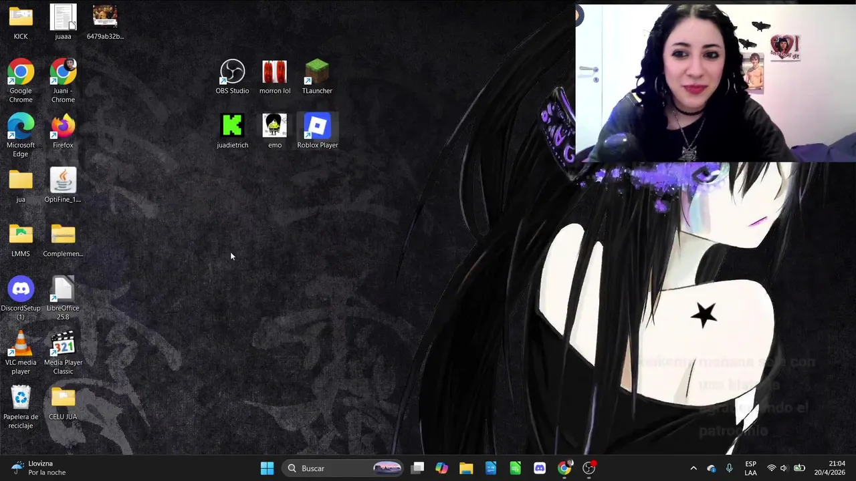The width and height of the screenshot is (856, 481).
Task: Click the webcam overlay video
Action: coord(716,83)
